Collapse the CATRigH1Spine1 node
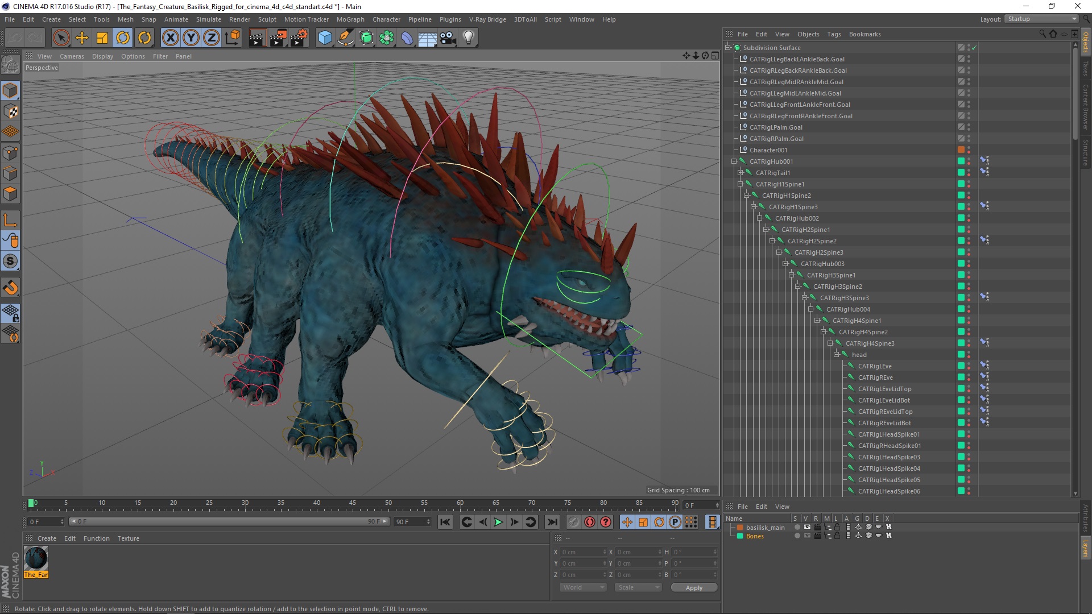 [x=741, y=184]
